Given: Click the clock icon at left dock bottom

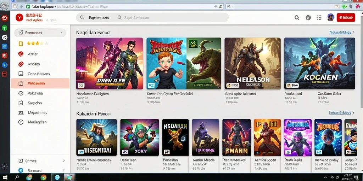Looking at the screenshot, I should tap(5, 166).
